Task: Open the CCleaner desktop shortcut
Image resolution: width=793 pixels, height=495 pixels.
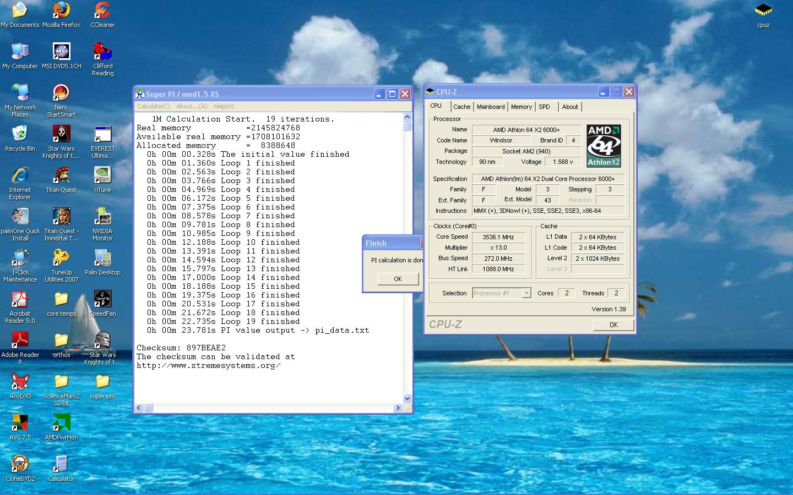Action: (x=102, y=15)
